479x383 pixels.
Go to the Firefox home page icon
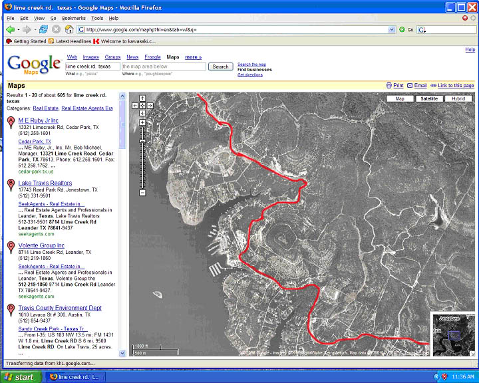(69, 30)
